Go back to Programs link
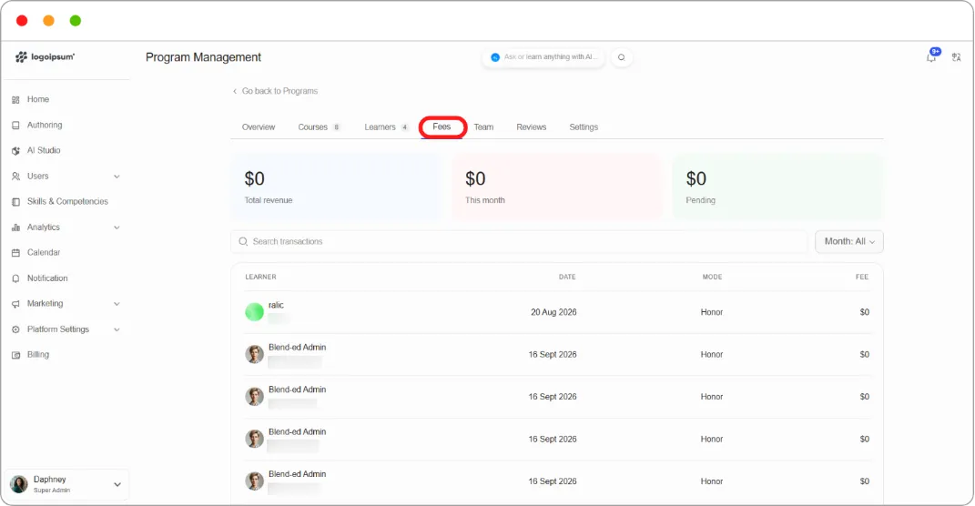975x506 pixels. tap(275, 91)
